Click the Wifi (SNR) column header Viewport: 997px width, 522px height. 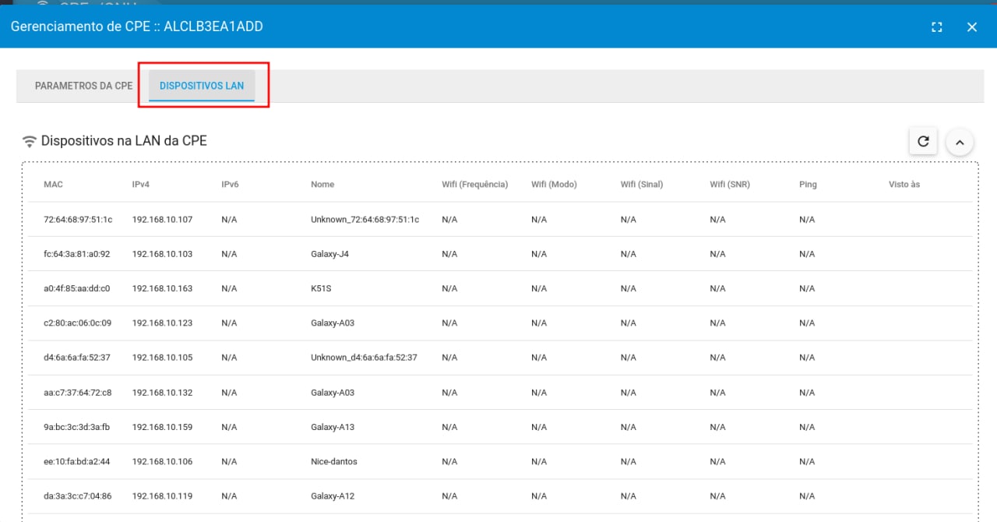coord(730,185)
